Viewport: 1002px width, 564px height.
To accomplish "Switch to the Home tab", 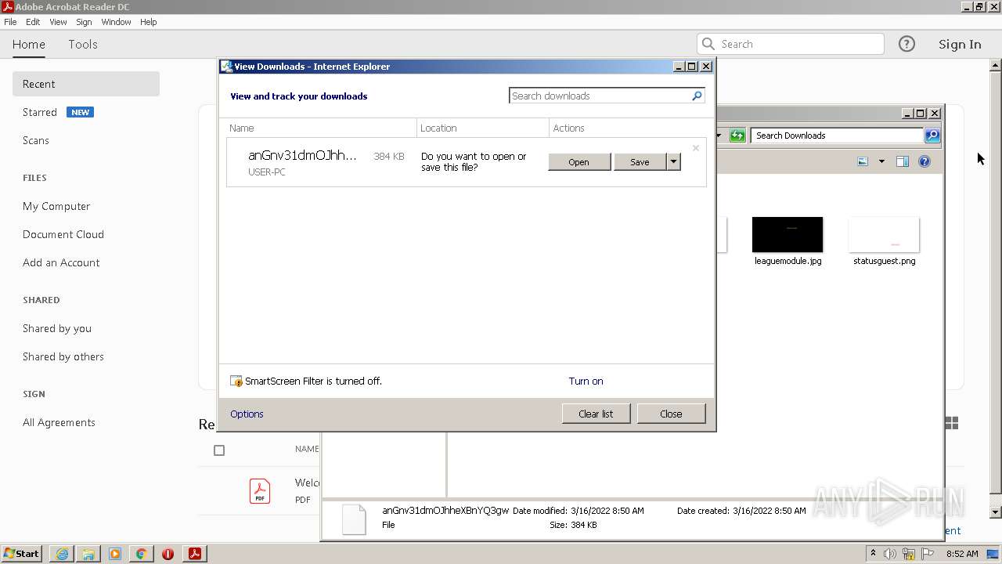I will (29, 44).
